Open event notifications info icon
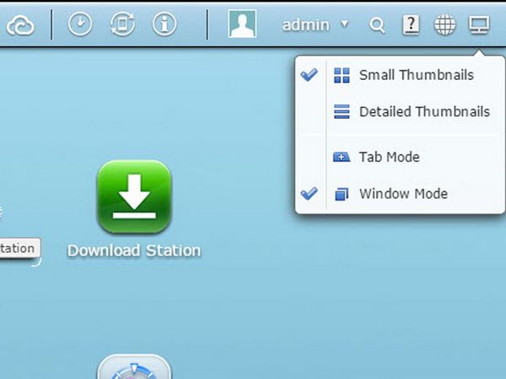The width and height of the screenshot is (506, 379). 164,24
